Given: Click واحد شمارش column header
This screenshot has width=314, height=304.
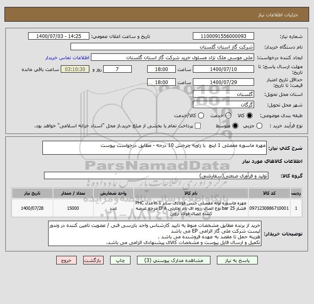Looking at the screenshot, I should (x=113, y=193).
